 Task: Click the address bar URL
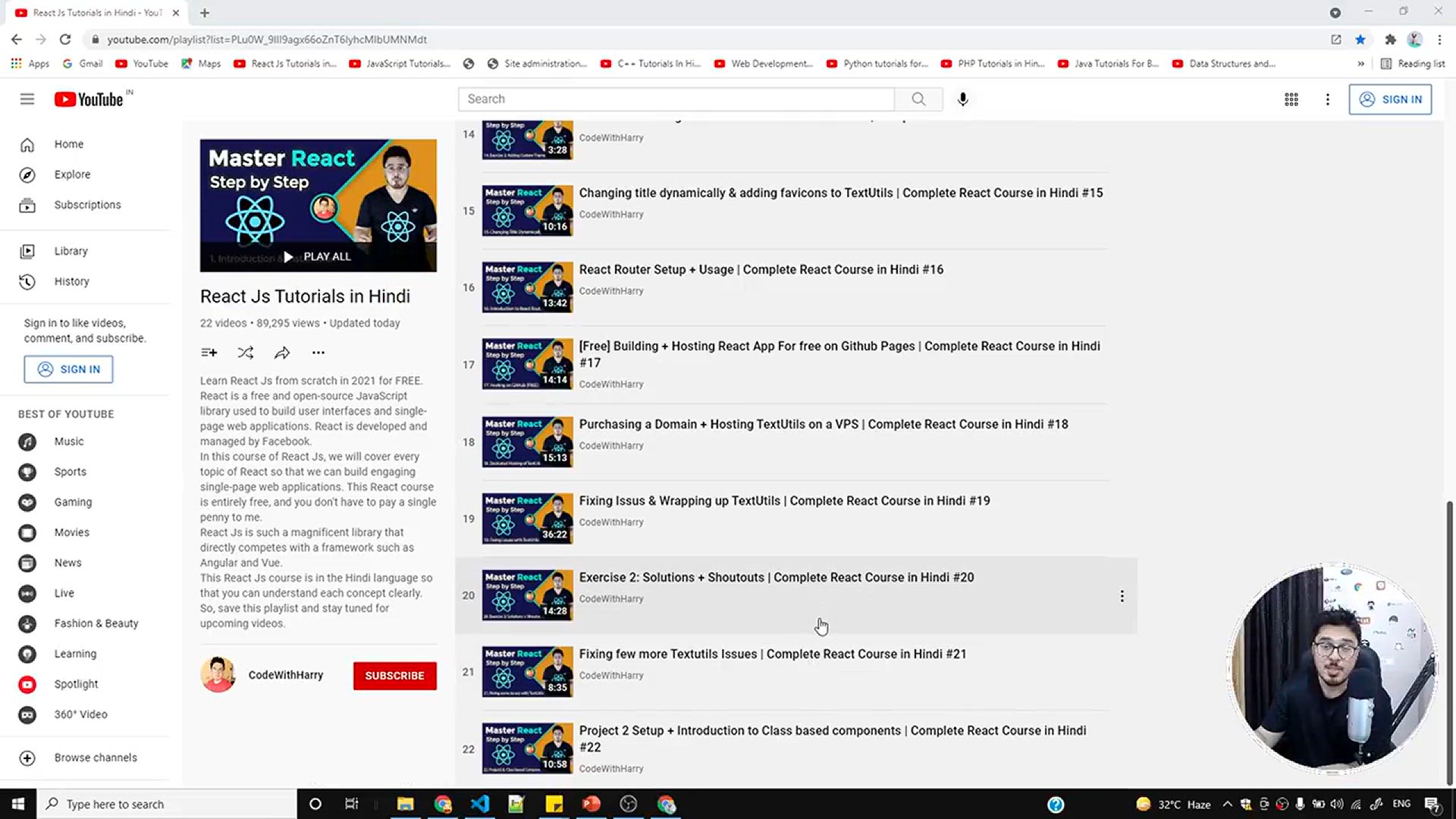[267, 39]
